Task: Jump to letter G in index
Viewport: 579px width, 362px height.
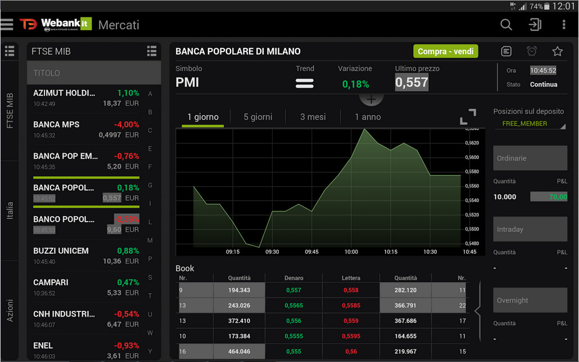Action: 150,185
